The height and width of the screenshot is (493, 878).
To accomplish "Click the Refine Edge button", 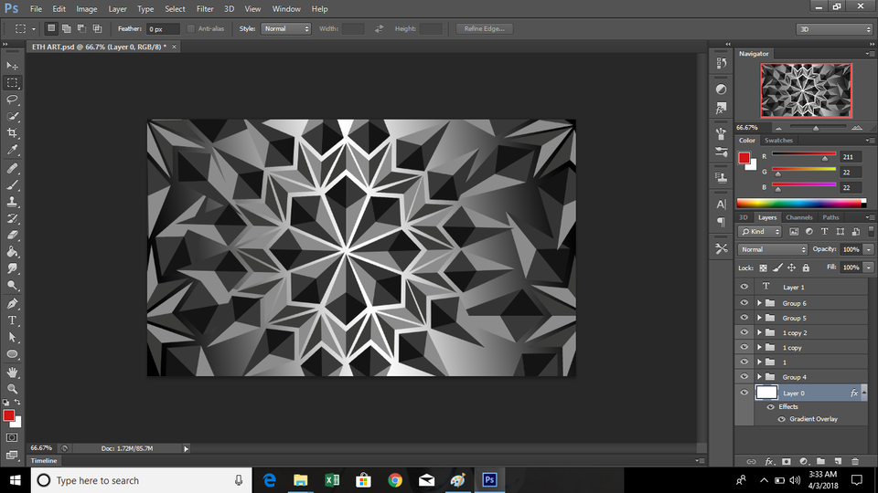I will pyautogui.click(x=484, y=29).
